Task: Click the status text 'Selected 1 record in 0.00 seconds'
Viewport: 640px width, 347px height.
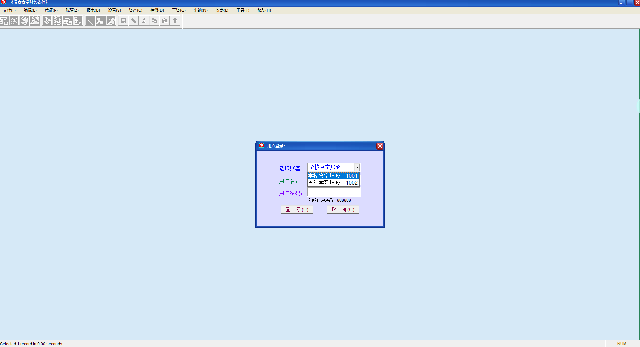Action: [31, 344]
